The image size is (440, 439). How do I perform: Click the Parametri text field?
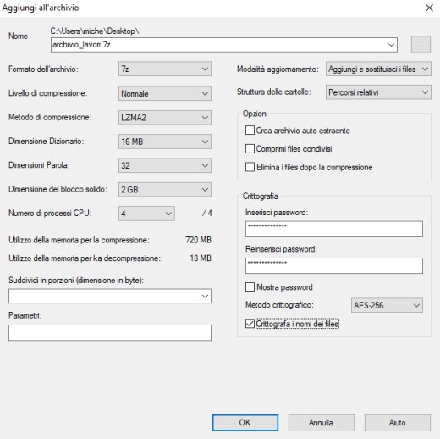110,333
